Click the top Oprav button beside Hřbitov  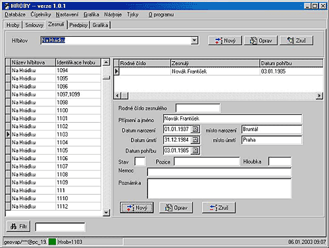[261, 41]
